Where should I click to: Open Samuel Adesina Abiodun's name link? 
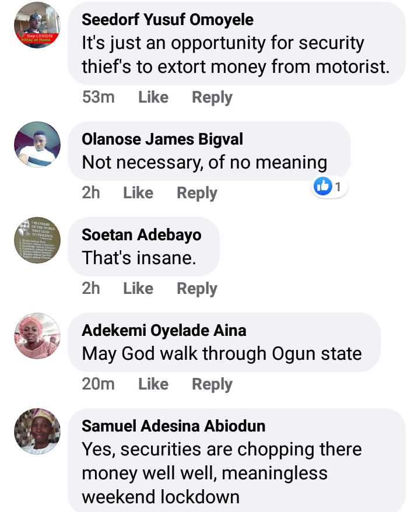tap(174, 426)
